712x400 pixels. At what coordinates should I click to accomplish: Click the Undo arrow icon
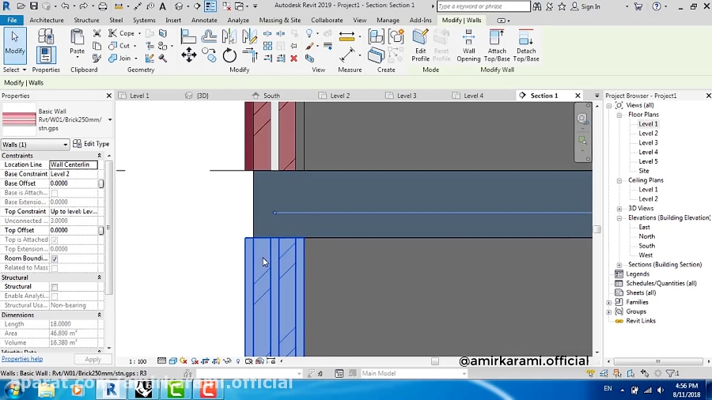(x=65, y=6)
